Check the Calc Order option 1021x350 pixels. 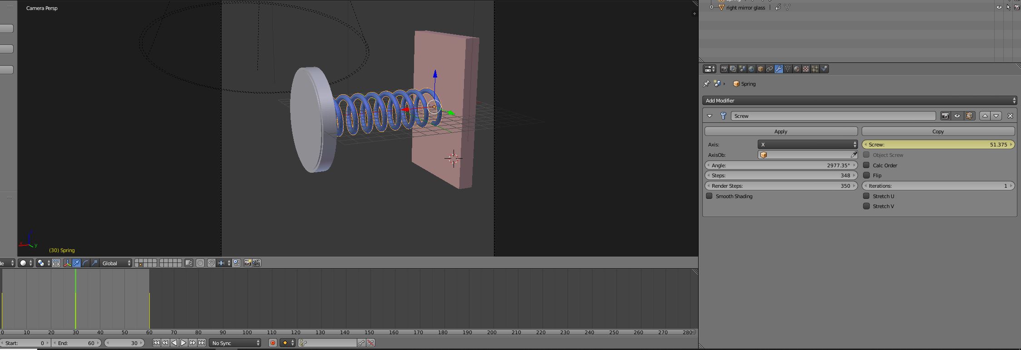click(x=866, y=165)
